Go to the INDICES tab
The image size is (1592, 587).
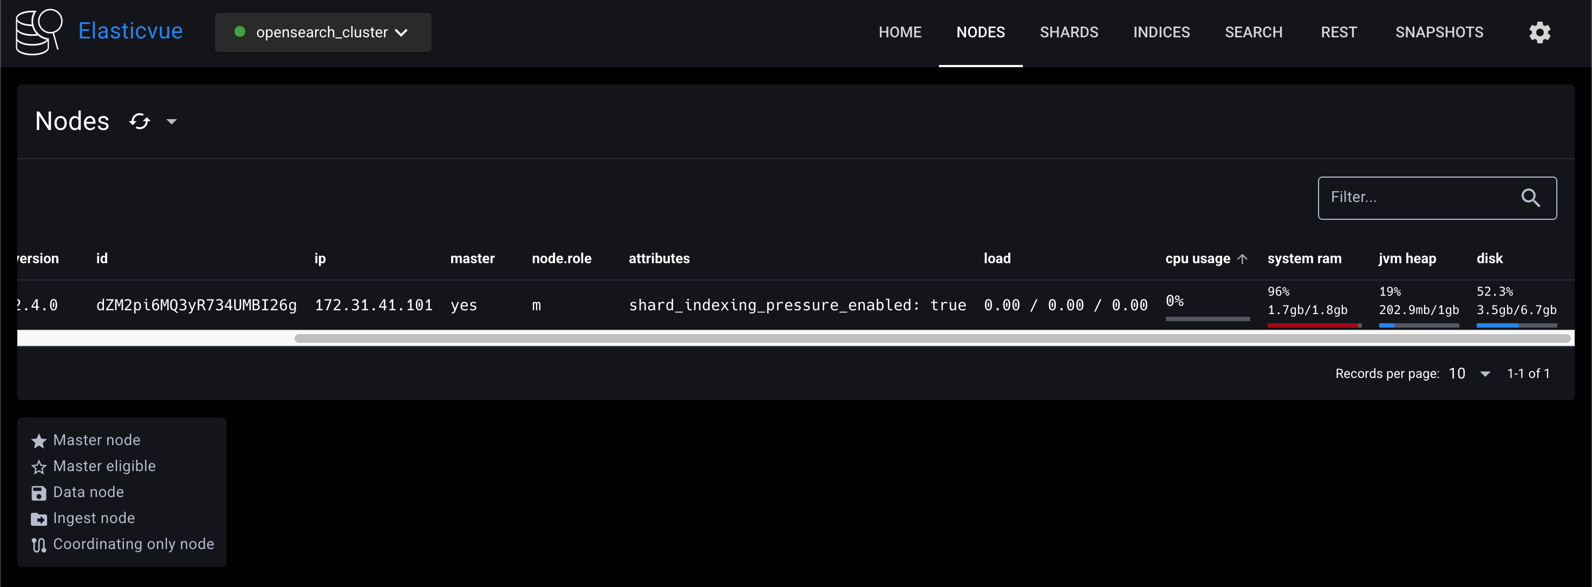tap(1162, 32)
